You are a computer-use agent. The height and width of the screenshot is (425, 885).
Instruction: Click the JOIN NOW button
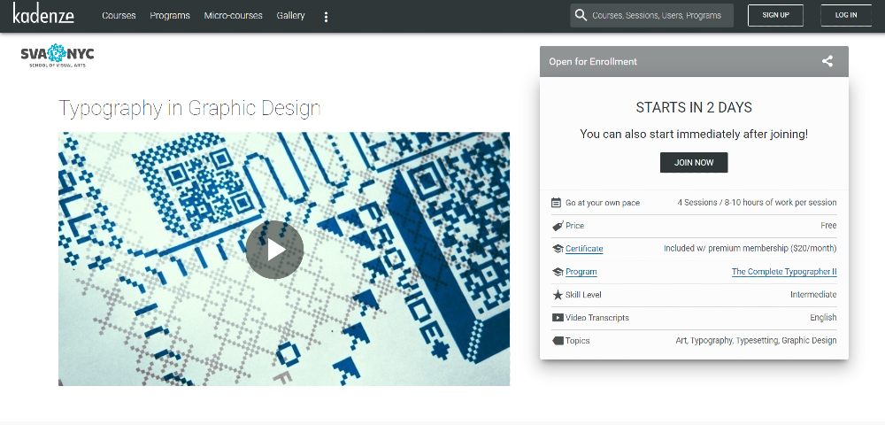tap(694, 163)
